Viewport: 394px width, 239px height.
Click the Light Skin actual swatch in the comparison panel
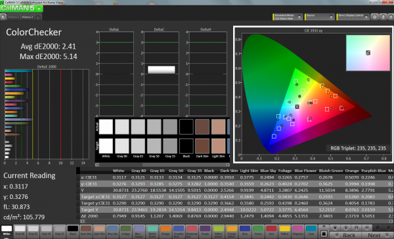click(219, 127)
